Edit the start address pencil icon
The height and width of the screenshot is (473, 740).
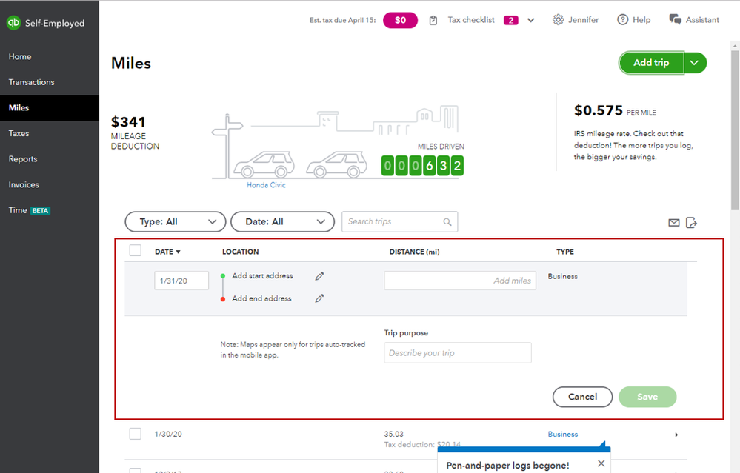coord(319,276)
